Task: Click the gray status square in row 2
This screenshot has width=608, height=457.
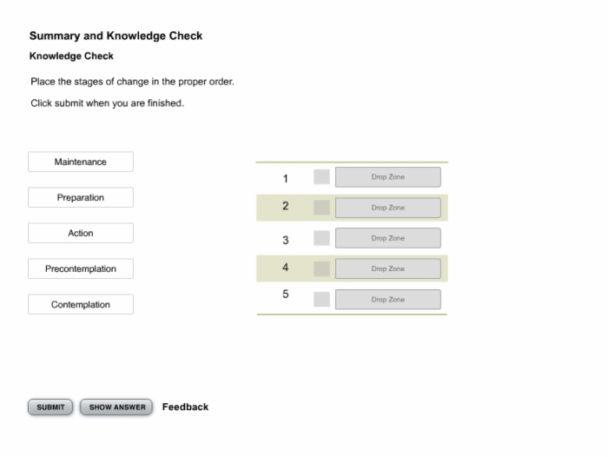Action: (322, 208)
